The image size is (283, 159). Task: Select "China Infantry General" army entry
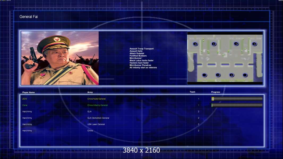click(97, 105)
